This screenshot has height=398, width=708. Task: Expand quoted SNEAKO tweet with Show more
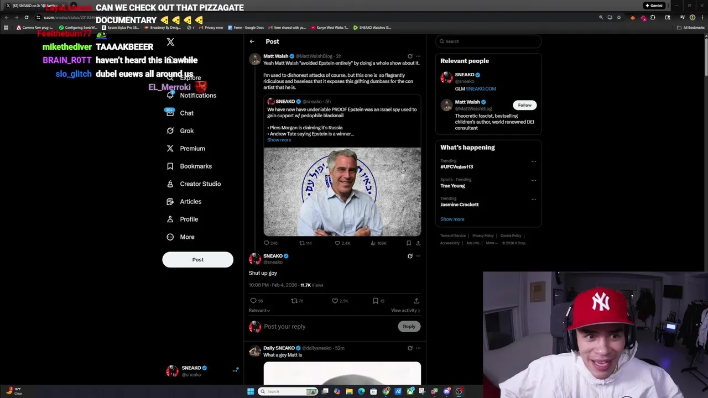coord(279,140)
